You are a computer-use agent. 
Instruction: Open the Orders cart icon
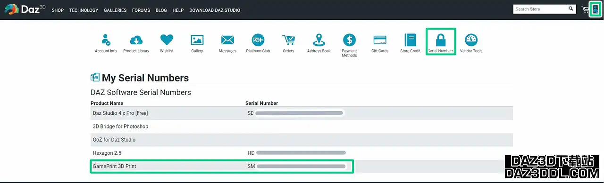(x=288, y=40)
